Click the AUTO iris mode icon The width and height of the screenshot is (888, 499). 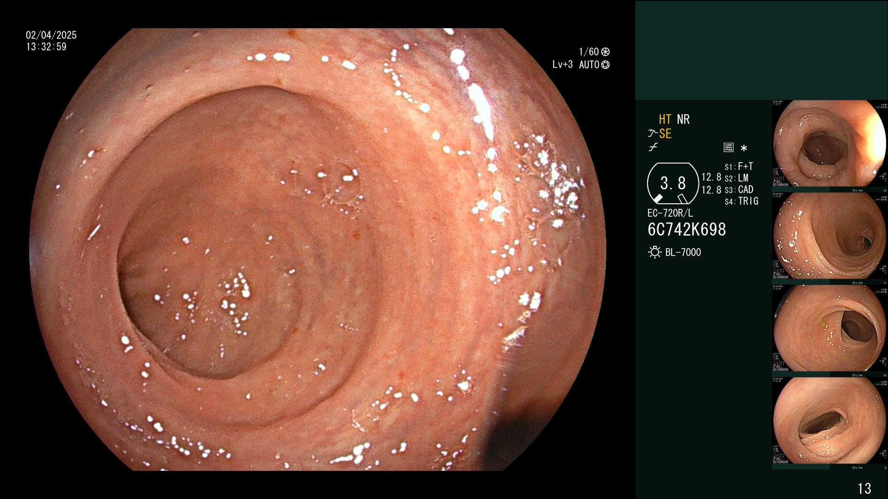(x=605, y=65)
